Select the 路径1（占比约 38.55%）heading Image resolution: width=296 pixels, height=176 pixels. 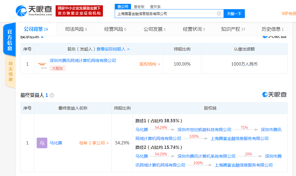159,121
